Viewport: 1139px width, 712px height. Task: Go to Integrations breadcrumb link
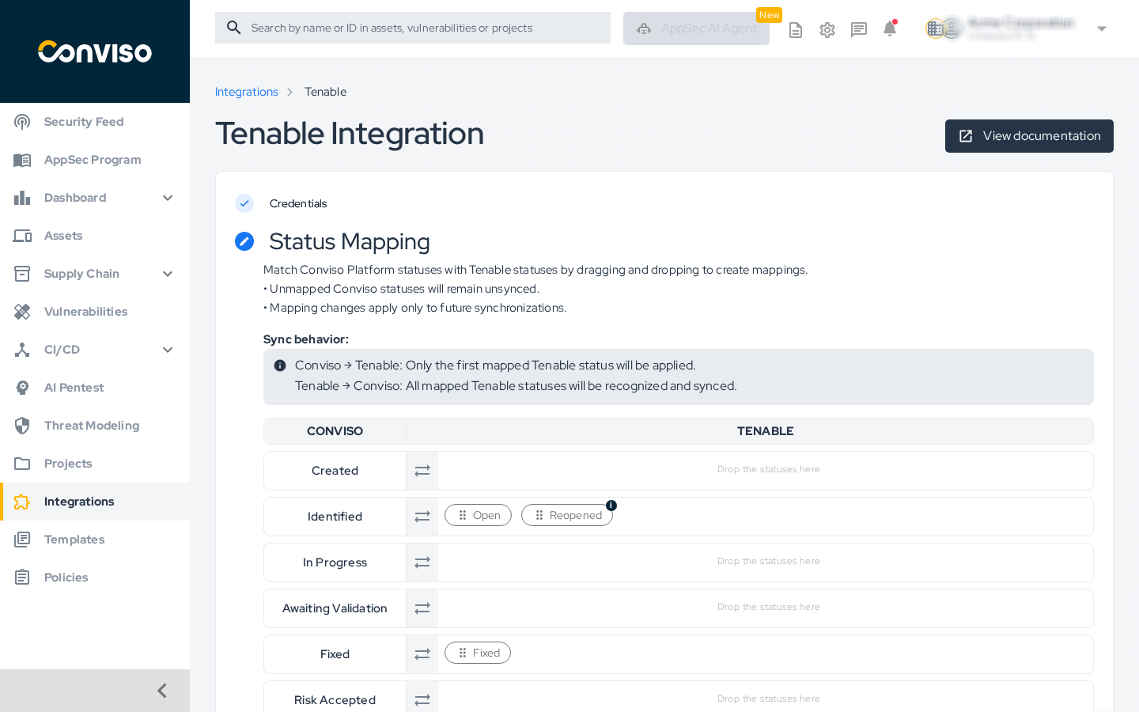coord(247,92)
